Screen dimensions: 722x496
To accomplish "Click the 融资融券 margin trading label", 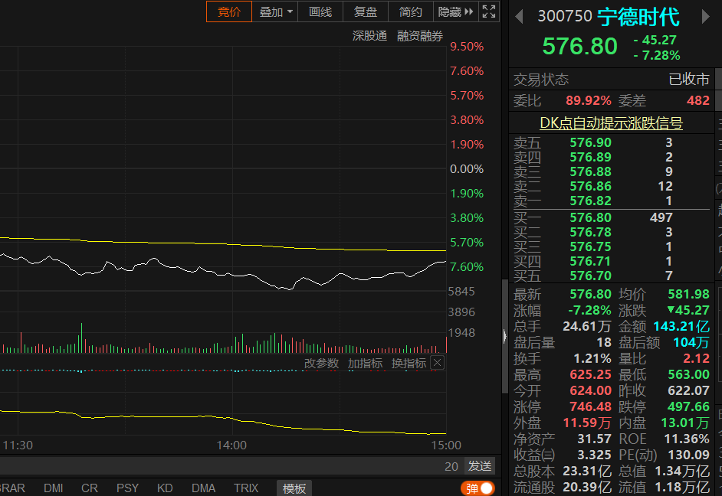I will pyautogui.click(x=420, y=36).
